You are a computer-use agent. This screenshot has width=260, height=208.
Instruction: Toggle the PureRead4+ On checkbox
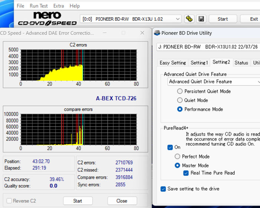coord(170,147)
